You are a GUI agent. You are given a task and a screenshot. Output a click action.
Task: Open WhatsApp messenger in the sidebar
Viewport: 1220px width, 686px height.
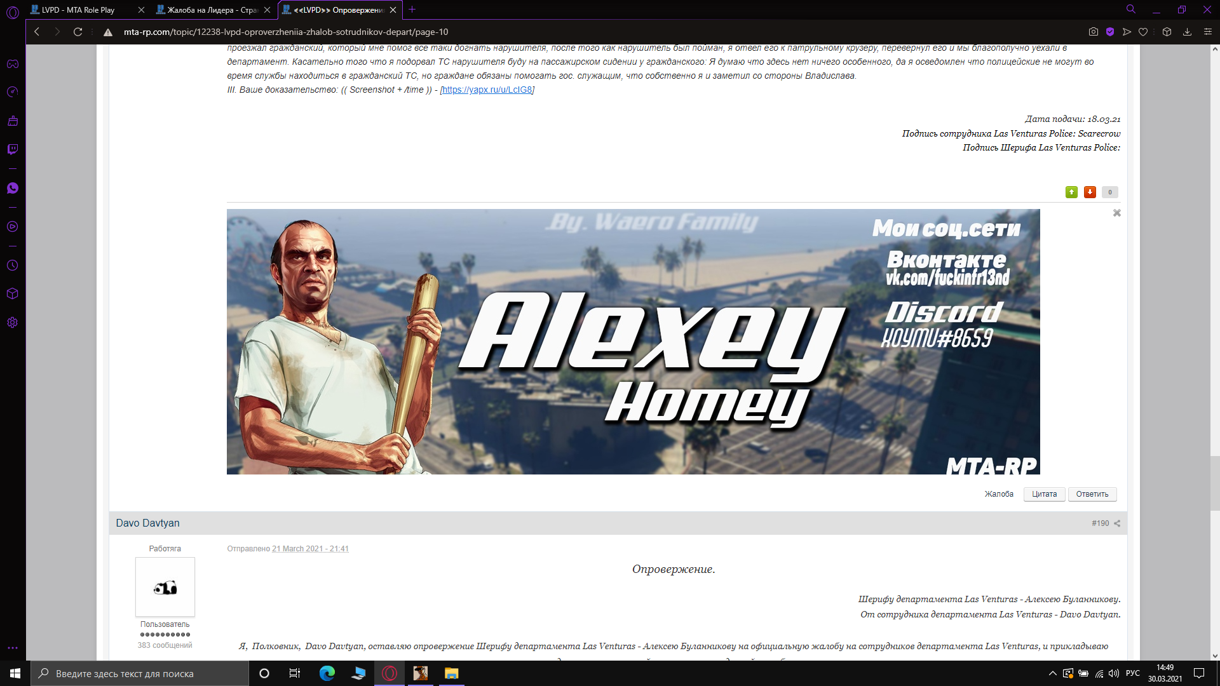13,188
